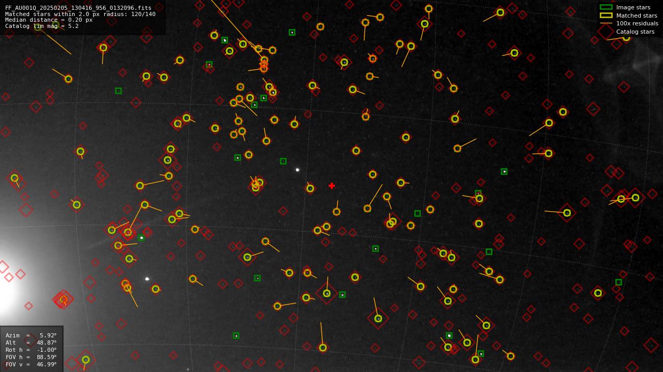The width and height of the screenshot is (663, 372).
Task: Click the green Image stars legend swatch
Action: coord(606,7)
